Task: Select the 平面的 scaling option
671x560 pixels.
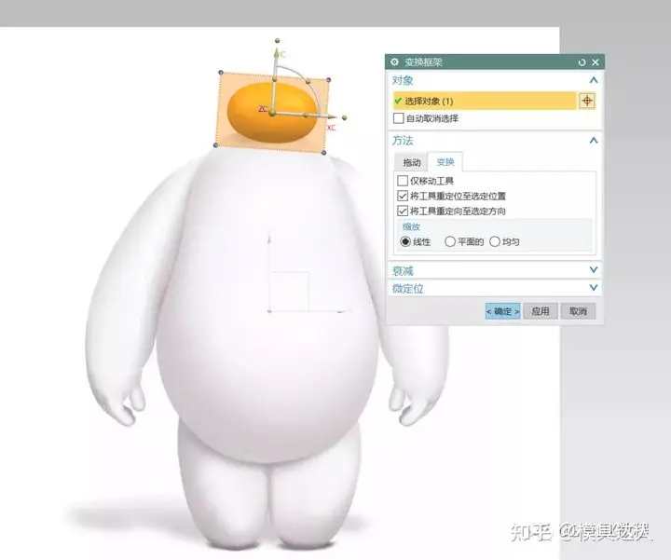Action: [450, 241]
